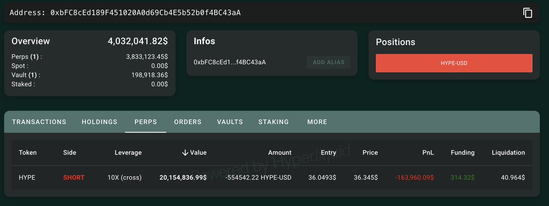The image size is (549, 206).
Task: Click shortened address in Infos panel
Action: coord(230,62)
